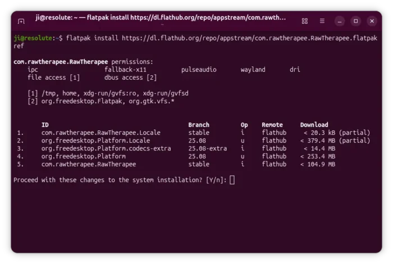Viewport: 393px width, 264px height.
Task: Click the terminal cursor after the prompt
Action: tap(232, 180)
